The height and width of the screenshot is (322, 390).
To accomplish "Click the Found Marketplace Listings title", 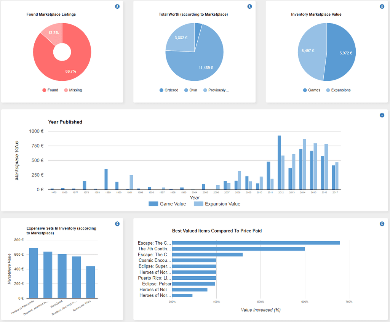I will 51,14.
